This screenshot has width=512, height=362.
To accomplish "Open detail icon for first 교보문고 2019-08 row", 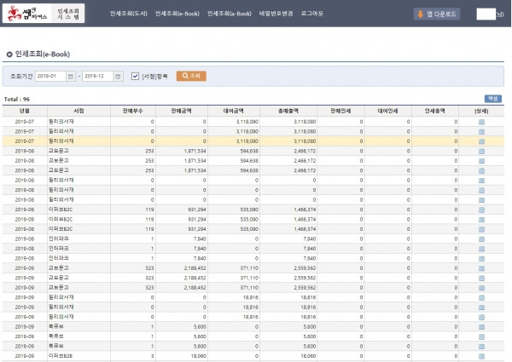I will click(481, 151).
